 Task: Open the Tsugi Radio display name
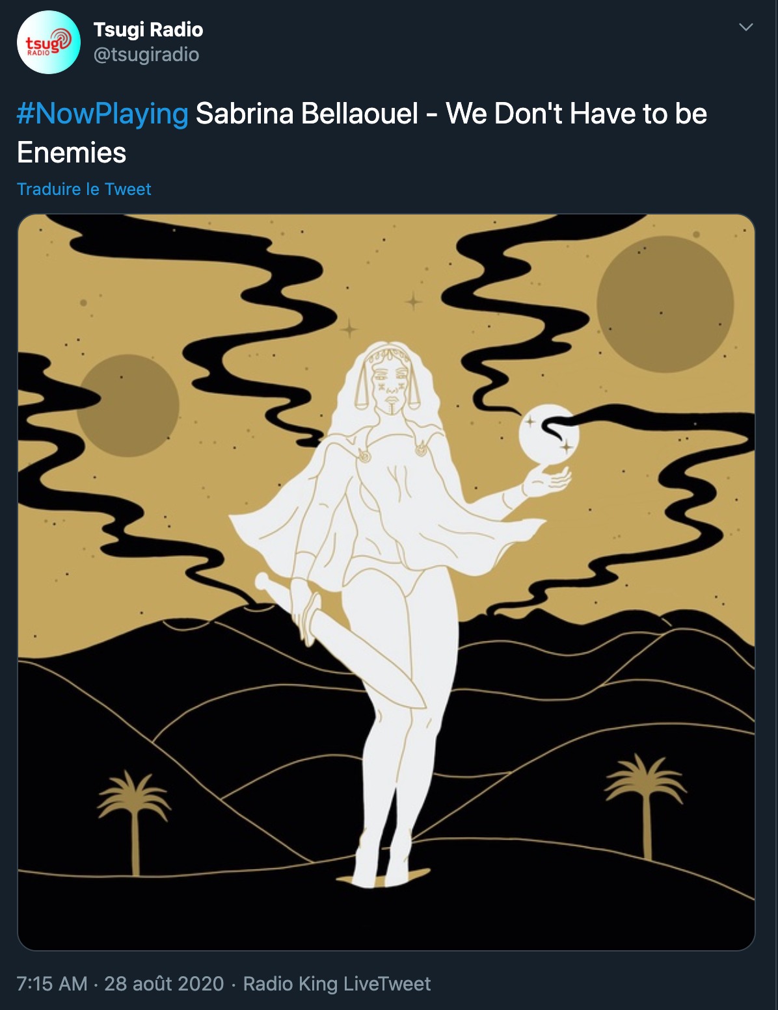click(x=148, y=30)
